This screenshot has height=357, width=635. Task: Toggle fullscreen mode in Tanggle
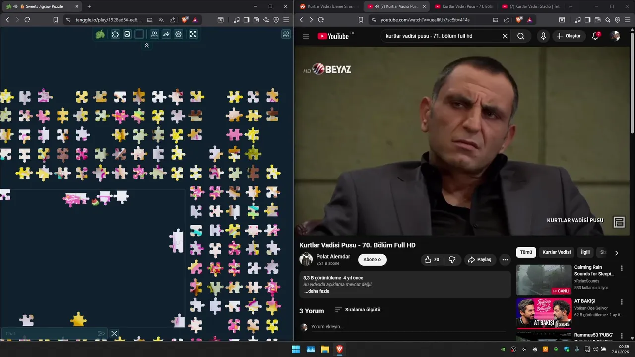(193, 34)
